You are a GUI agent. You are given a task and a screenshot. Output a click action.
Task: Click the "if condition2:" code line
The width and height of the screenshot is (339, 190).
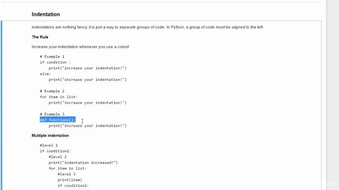tap(73, 186)
